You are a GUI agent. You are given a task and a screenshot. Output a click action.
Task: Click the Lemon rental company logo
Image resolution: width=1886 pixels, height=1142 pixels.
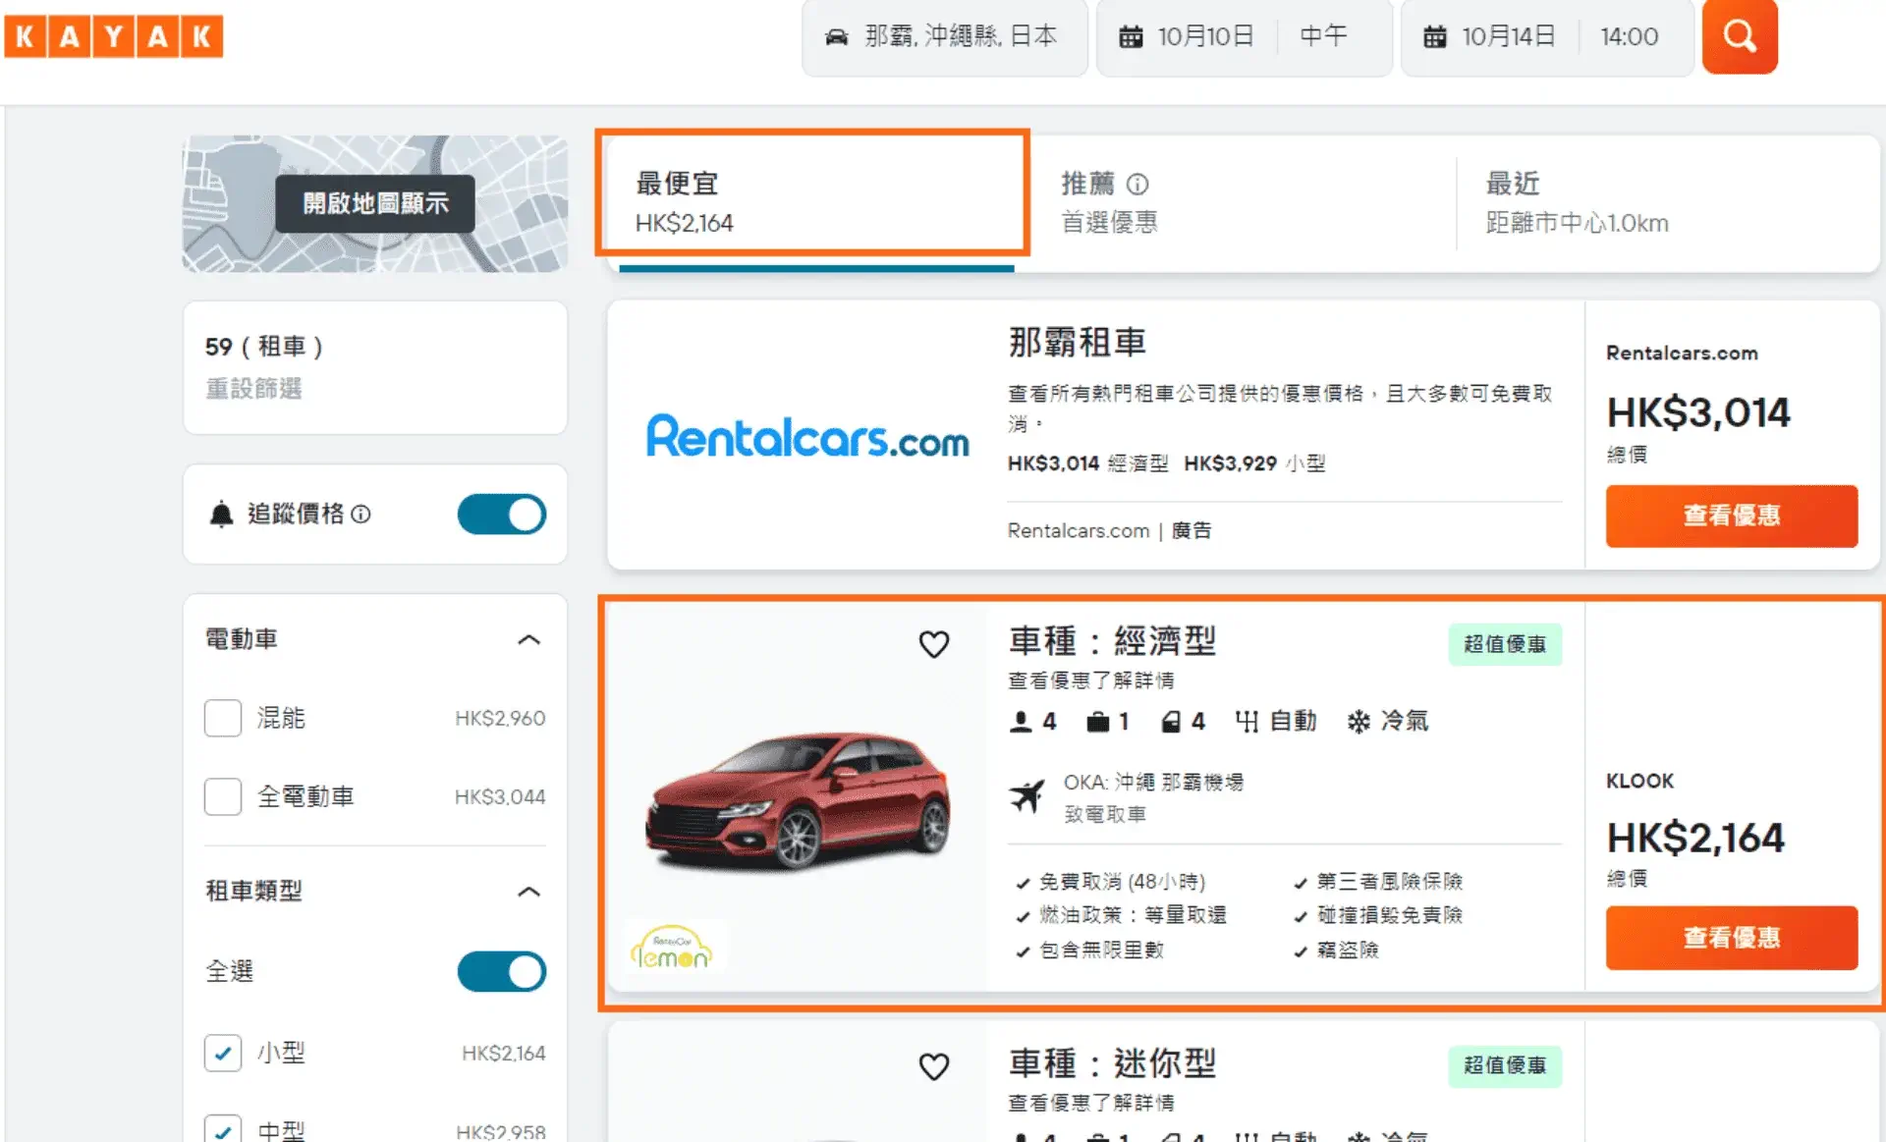tap(672, 947)
